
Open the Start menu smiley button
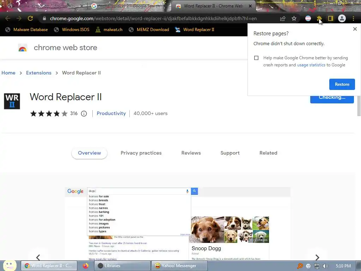pyautogui.click(x=10, y=265)
